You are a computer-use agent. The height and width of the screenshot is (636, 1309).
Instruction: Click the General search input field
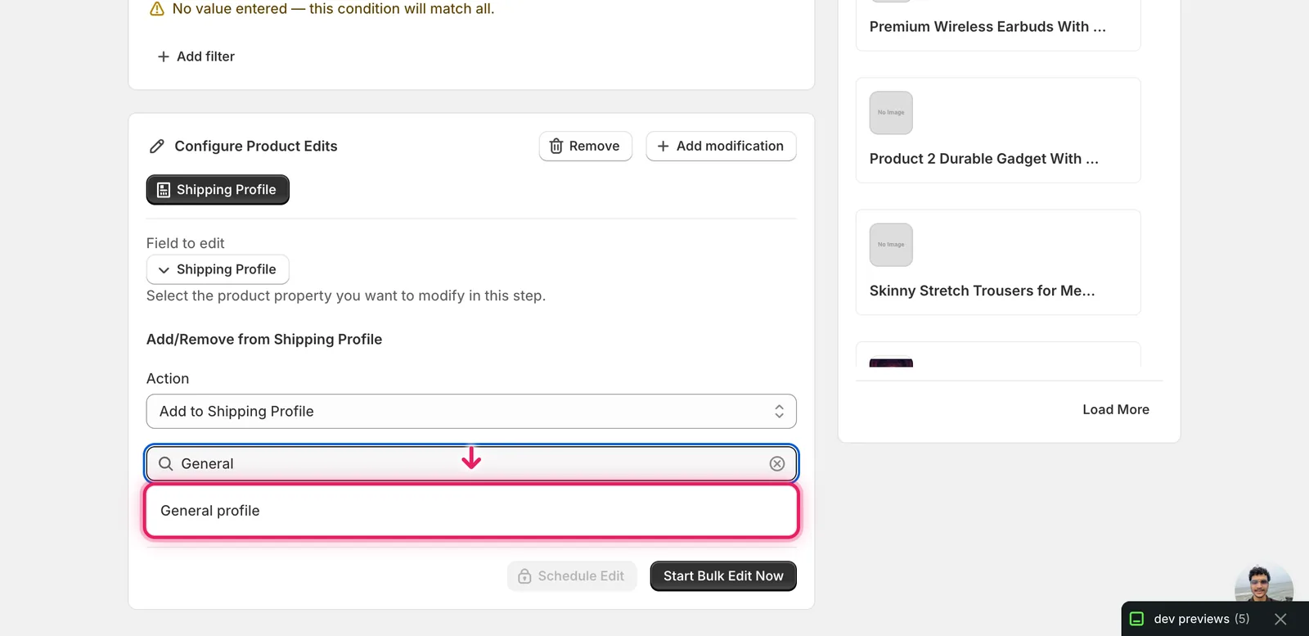pos(471,463)
